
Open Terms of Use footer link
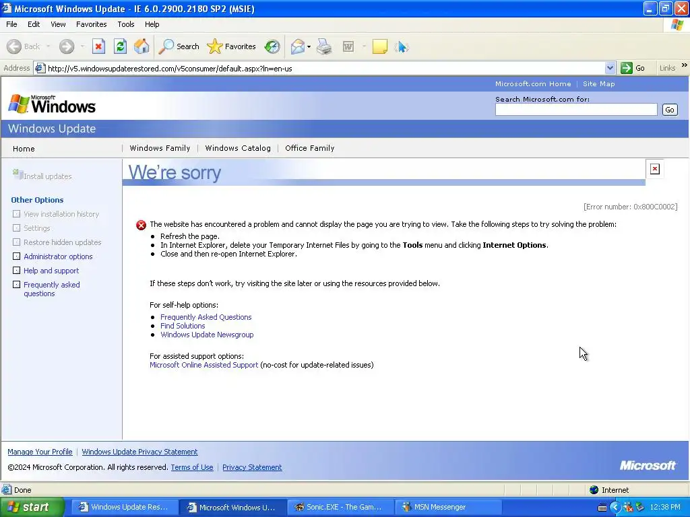coord(192,467)
